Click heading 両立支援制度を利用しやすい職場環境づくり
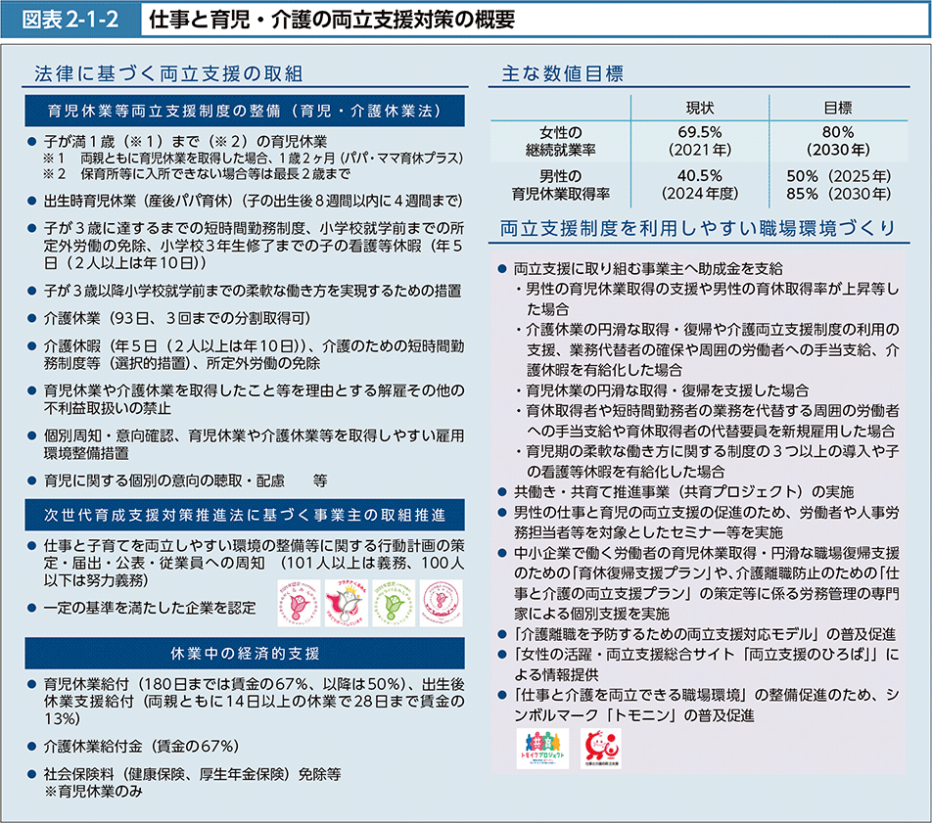Viewport: 932px width, 823px height. coord(698,228)
